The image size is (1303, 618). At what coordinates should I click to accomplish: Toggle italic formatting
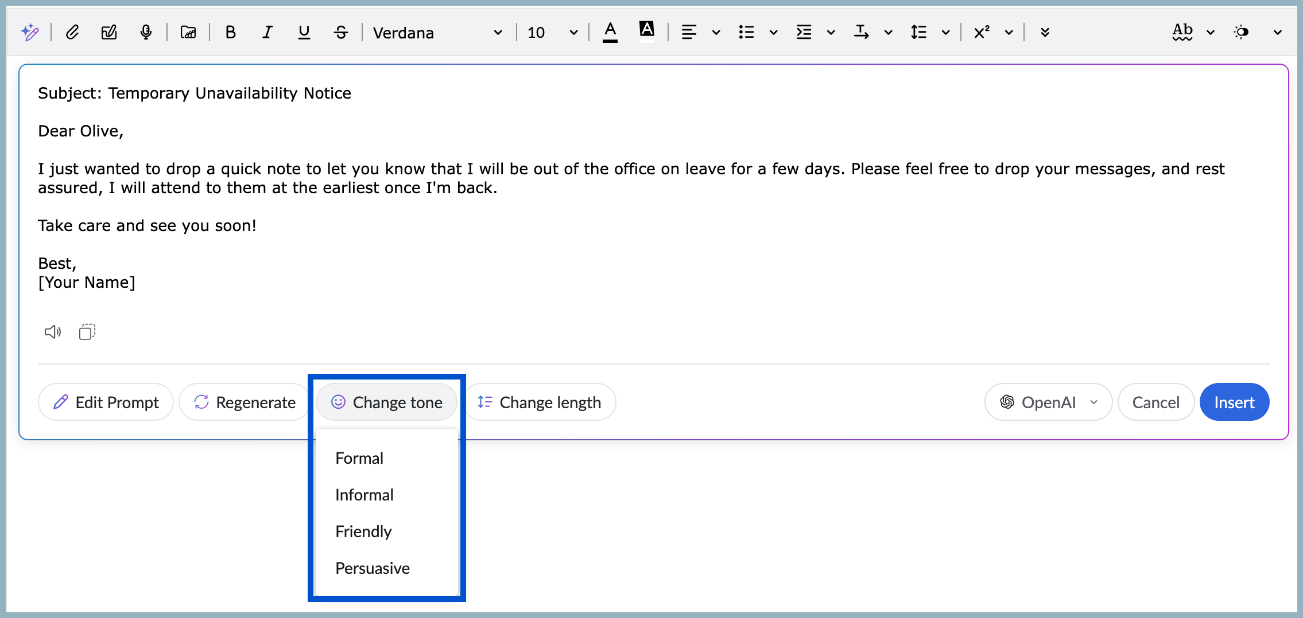[x=267, y=32]
